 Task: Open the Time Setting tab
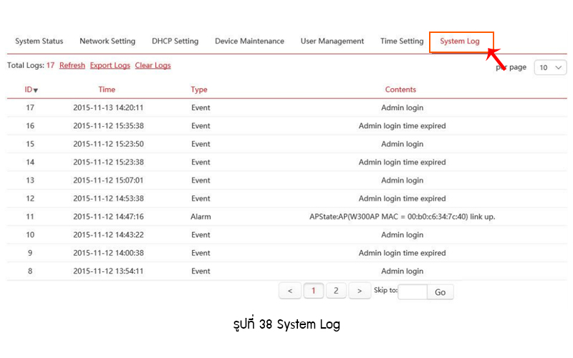pyautogui.click(x=402, y=42)
